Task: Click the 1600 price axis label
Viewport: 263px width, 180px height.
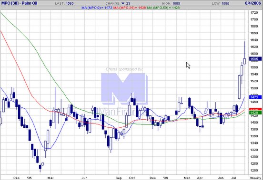Action: [x=254, y=54]
